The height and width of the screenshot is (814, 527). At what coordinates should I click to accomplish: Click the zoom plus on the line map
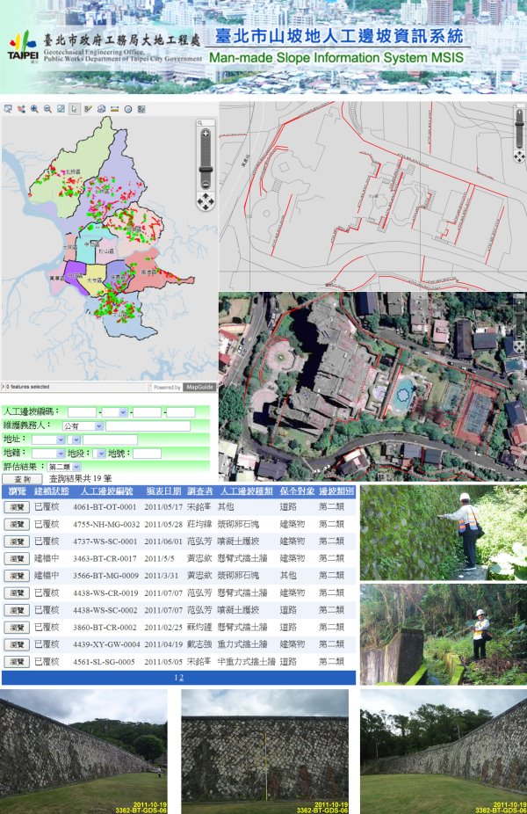(x=519, y=113)
